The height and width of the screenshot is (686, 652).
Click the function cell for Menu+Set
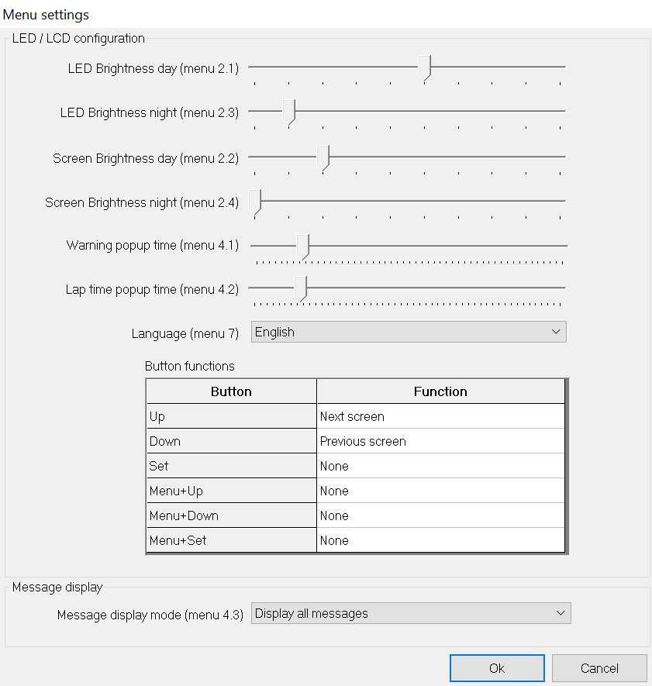(x=440, y=540)
